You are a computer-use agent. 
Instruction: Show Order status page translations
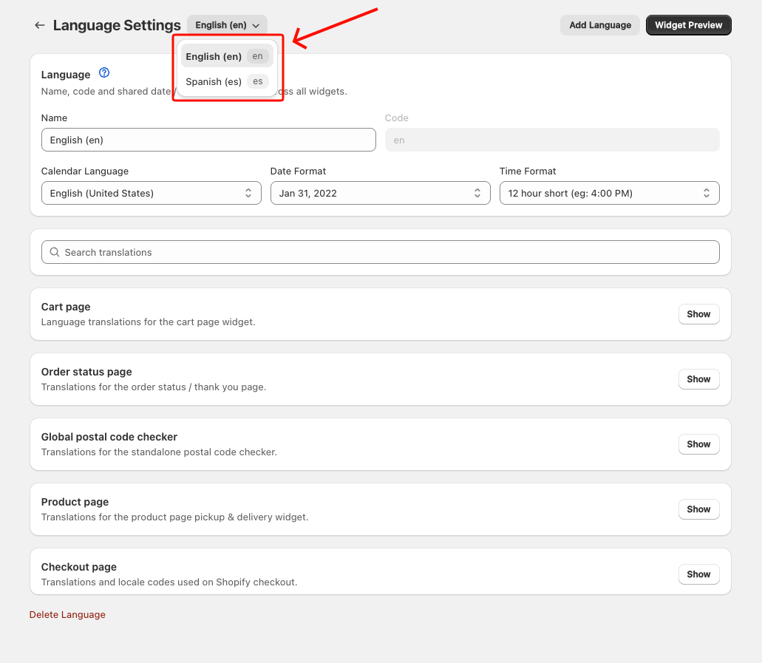(x=699, y=379)
